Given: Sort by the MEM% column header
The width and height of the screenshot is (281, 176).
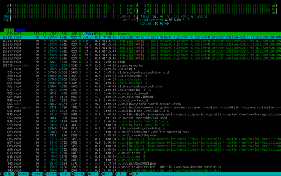Looking at the screenshot, I should 97,34.
